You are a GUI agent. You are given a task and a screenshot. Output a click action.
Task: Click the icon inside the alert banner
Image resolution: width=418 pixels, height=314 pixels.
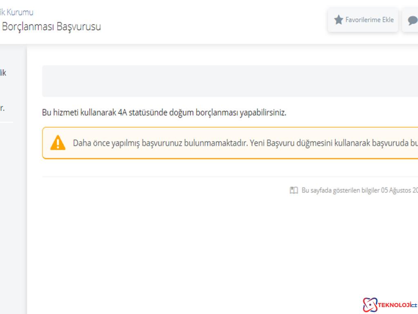pos(58,143)
